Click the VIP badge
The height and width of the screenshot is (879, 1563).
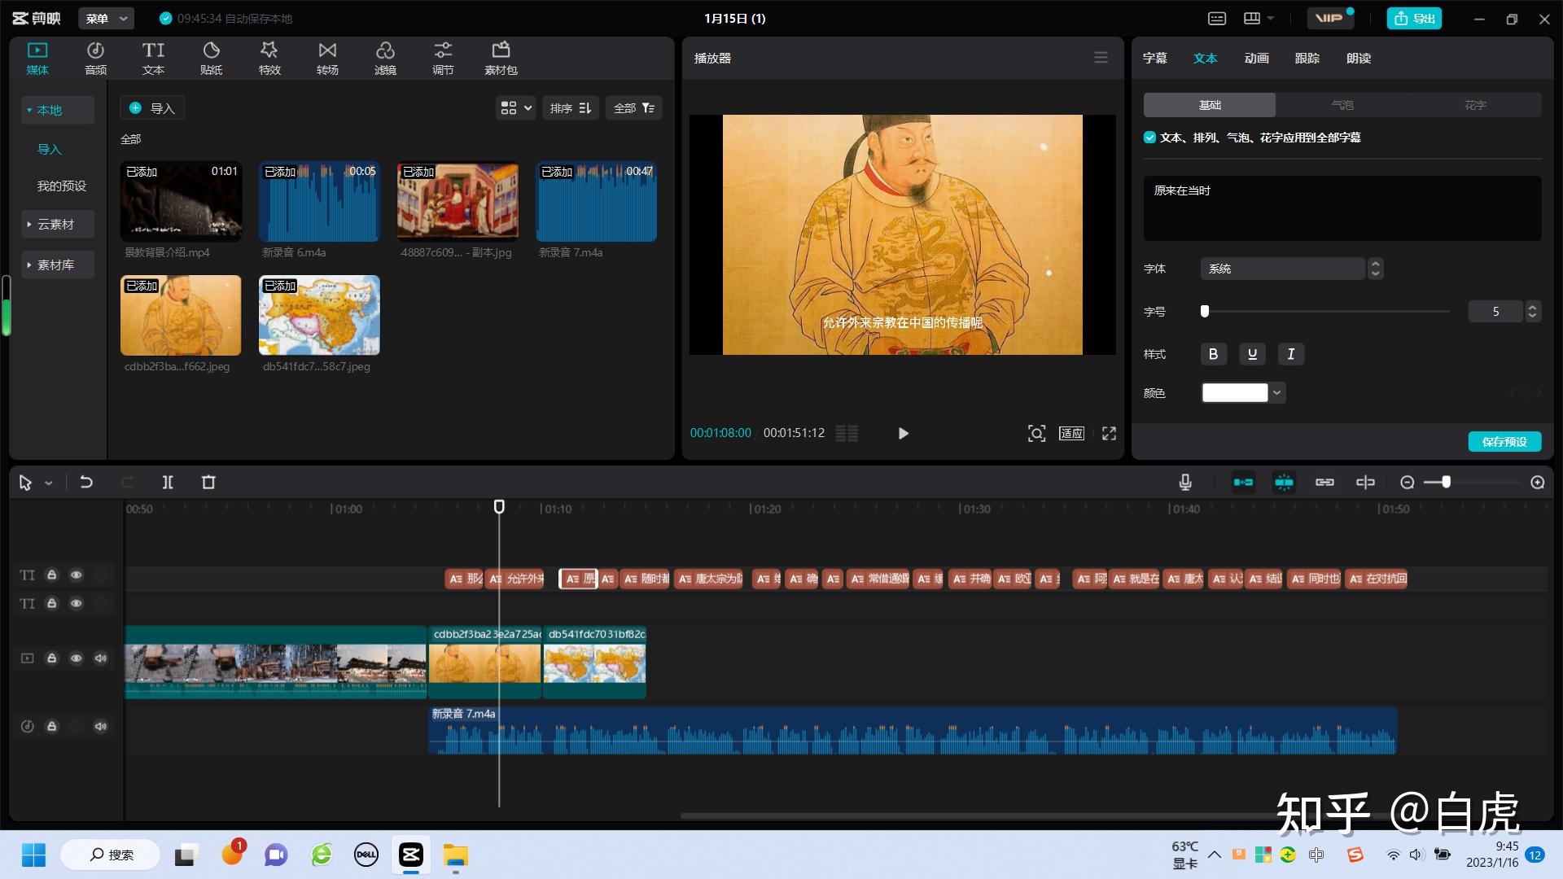coord(1329,18)
